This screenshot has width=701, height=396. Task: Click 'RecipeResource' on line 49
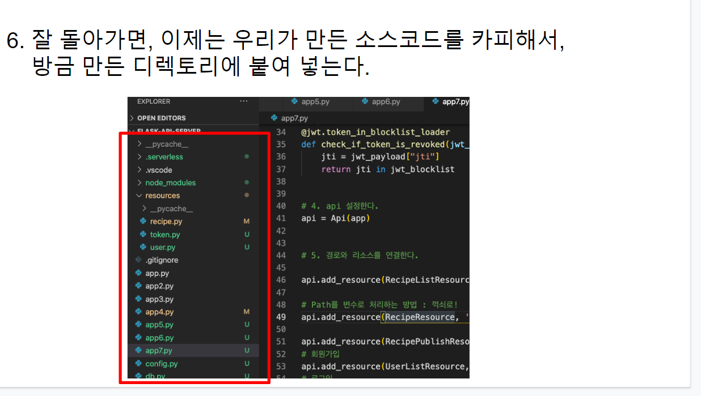tap(420, 317)
